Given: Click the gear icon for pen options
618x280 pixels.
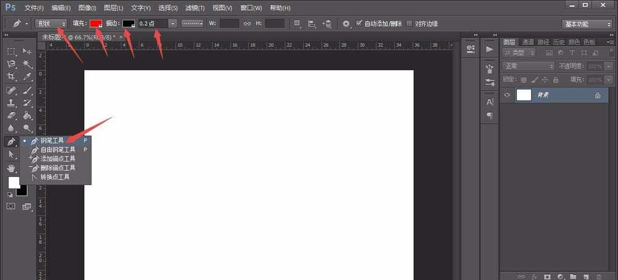Looking at the screenshot, I should 346,23.
